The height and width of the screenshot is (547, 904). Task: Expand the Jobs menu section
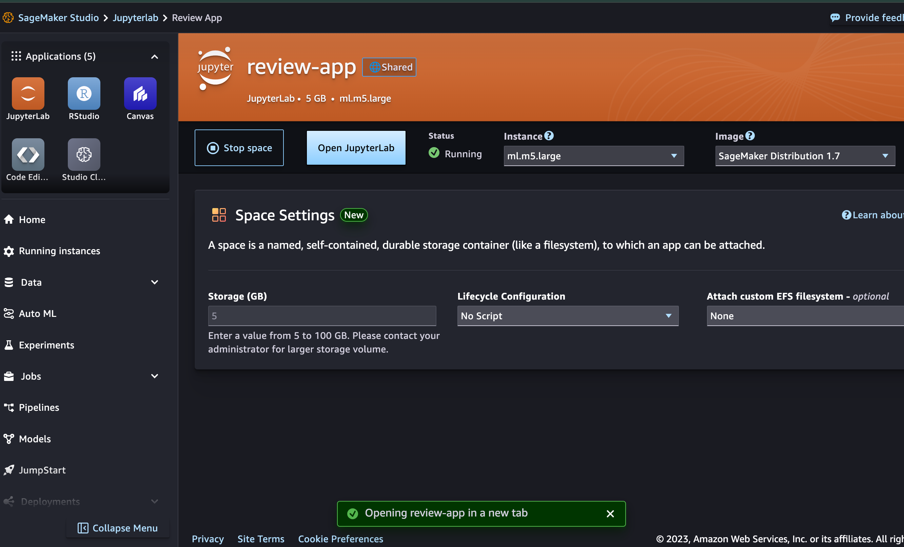pos(155,376)
